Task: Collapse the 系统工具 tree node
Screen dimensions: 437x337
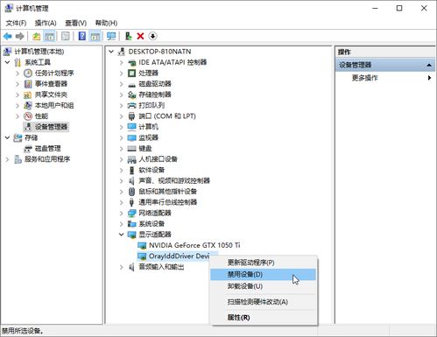Action: coord(7,62)
